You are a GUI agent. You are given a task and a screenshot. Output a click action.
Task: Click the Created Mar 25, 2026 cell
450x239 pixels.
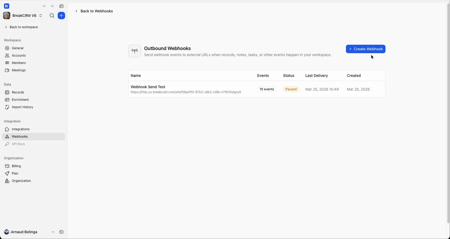tap(358, 89)
